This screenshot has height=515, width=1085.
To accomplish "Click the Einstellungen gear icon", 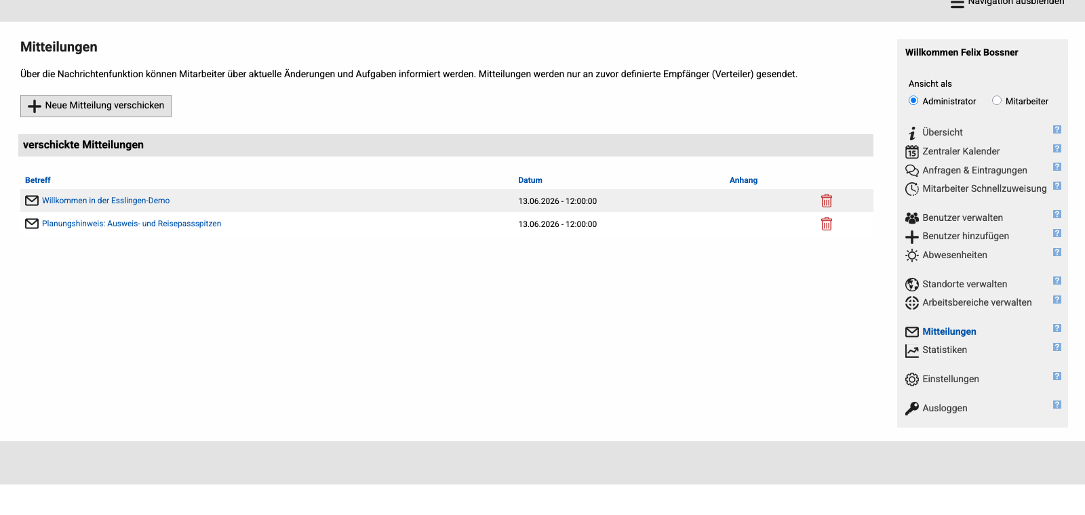I will tap(912, 379).
